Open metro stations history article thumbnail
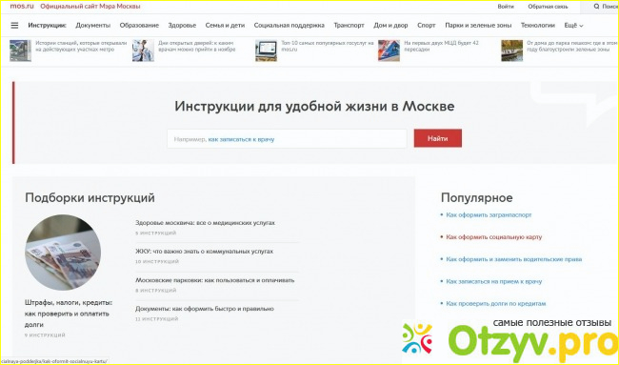Viewport: 619px width, 365px height. click(x=21, y=51)
